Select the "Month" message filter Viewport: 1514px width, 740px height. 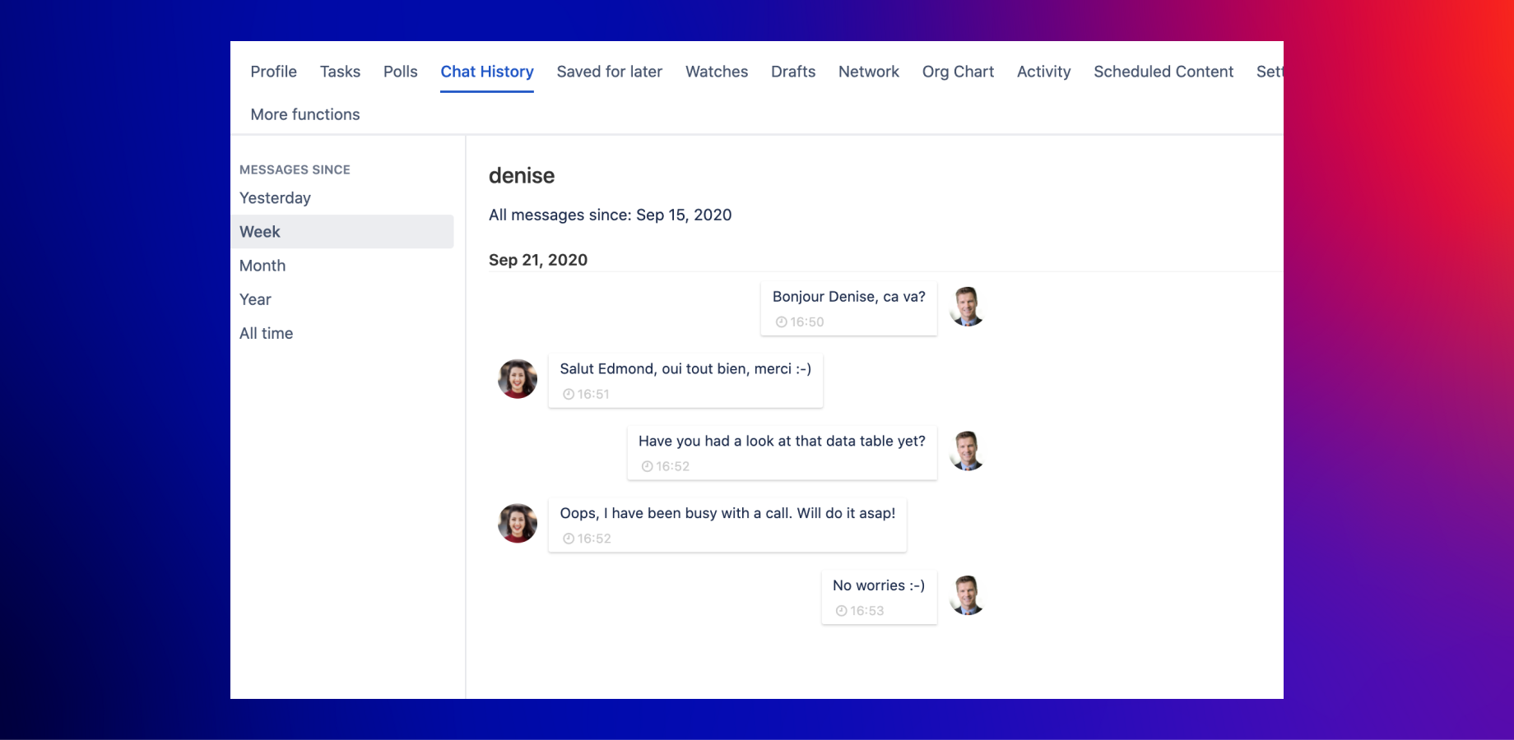(x=262, y=265)
